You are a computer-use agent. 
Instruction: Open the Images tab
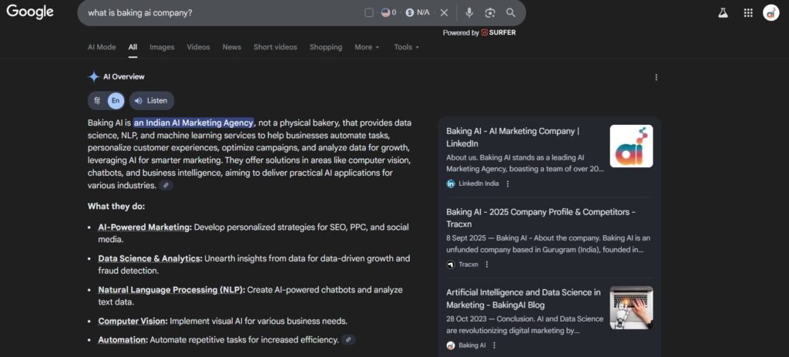[x=162, y=47]
